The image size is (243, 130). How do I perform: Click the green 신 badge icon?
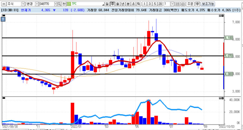pyautogui.click(x=69, y=4)
